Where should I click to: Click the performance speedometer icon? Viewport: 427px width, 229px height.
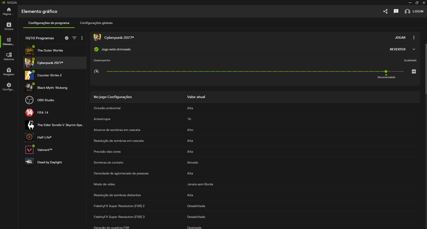click(96, 71)
